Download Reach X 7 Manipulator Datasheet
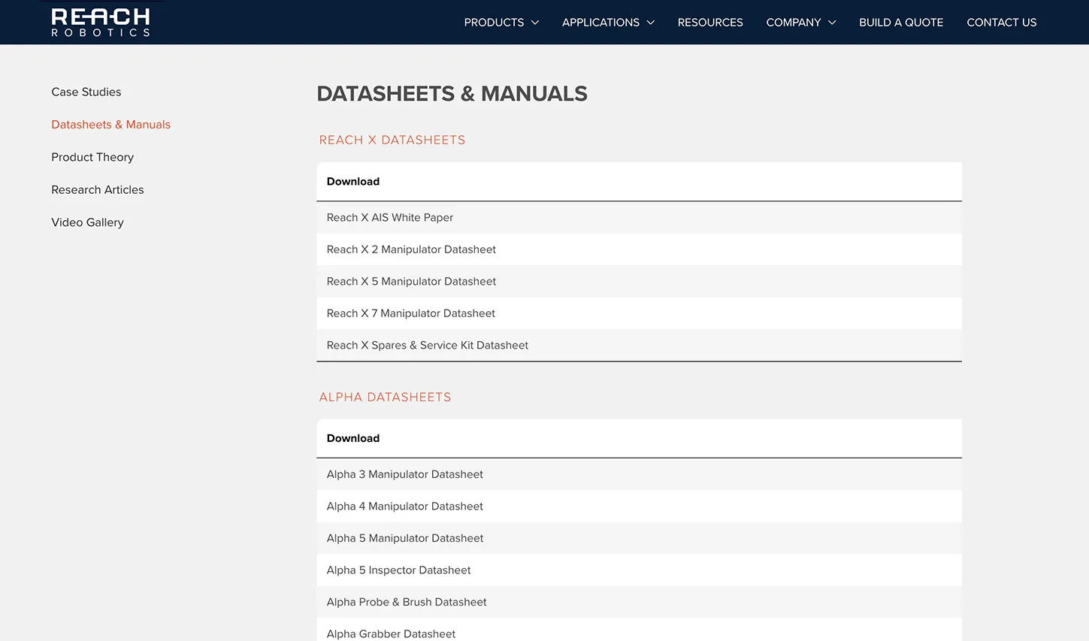 pyautogui.click(x=411, y=313)
